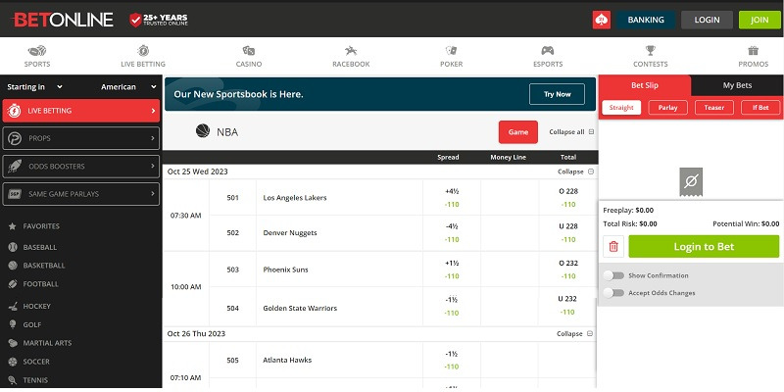Viewport: 784px width, 392px height.
Task: Select the Parlay bet type
Action: pos(667,108)
